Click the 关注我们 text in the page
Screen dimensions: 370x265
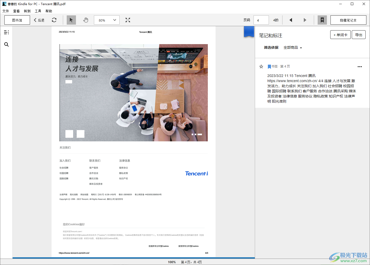pos(65,148)
